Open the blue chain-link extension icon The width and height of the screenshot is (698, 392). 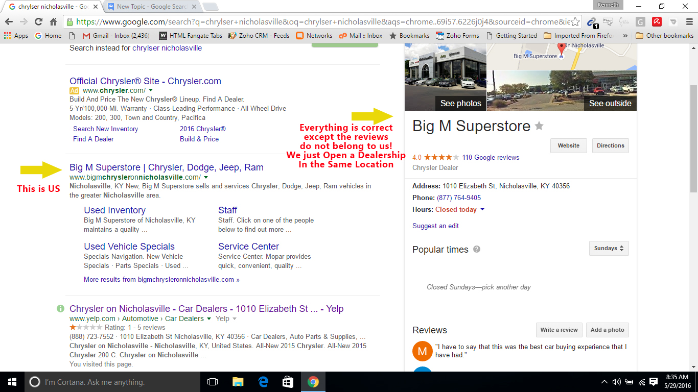click(x=591, y=22)
